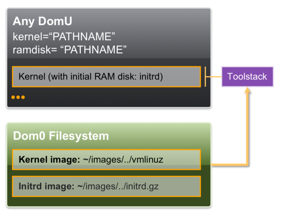Viewport: 282px width, 214px height.
Task: Click the ~/images/../initrd.gz path text
Action: pos(121,187)
